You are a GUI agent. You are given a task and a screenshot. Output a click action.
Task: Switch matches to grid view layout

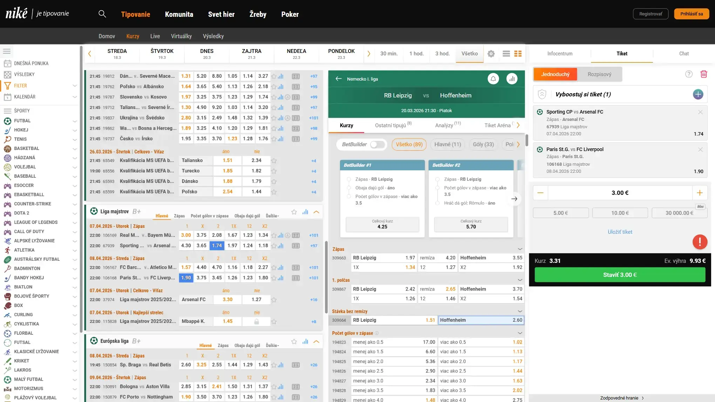518,54
